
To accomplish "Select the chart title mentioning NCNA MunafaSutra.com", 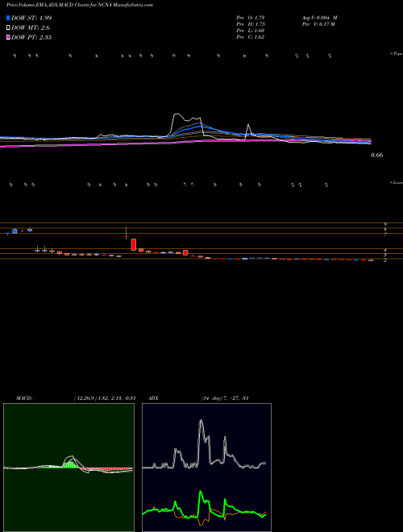I will (80, 5).
